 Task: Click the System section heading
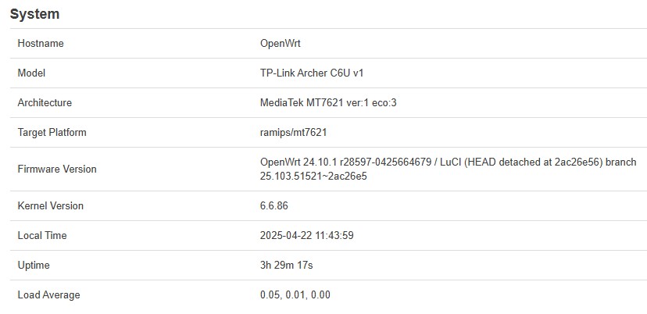coord(34,14)
